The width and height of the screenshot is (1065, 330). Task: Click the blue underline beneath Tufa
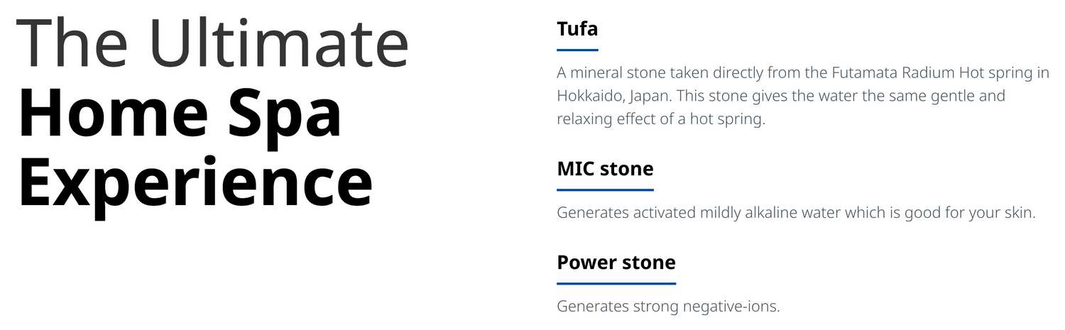point(577,50)
